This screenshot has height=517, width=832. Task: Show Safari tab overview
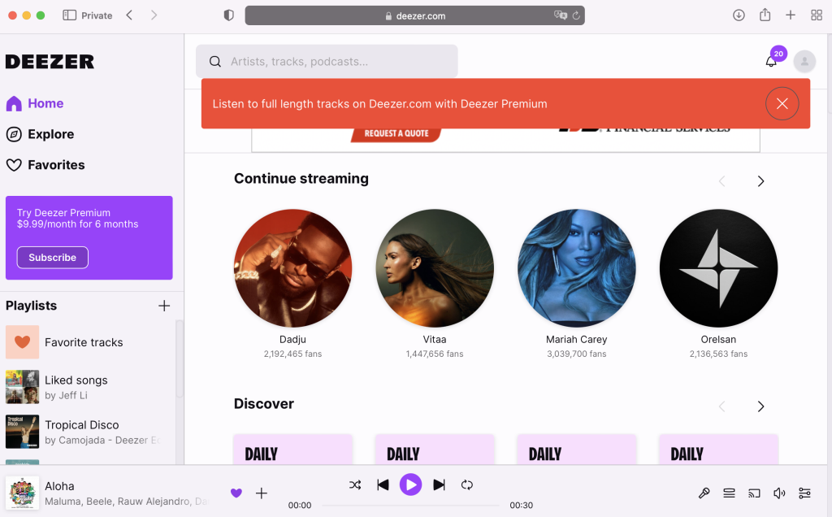(x=817, y=15)
